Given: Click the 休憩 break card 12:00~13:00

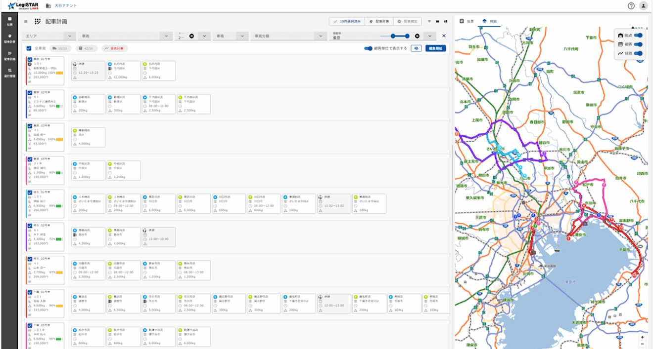Looking at the screenshot, I should (x=159, y=237).
